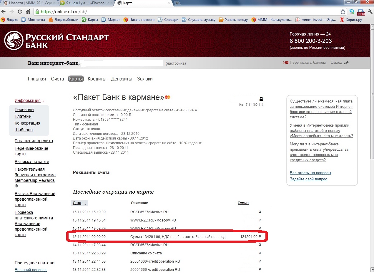Open the 'Погашение кредита' link
Image resolution: width=374 pixels, height=277 pixels.
(x=34, y=141)
